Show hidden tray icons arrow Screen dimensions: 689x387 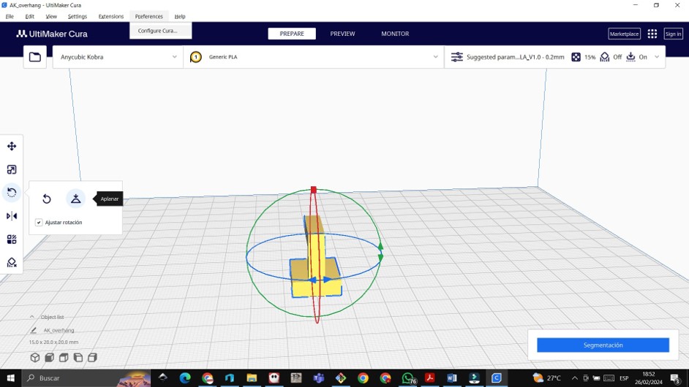[574, 378]
